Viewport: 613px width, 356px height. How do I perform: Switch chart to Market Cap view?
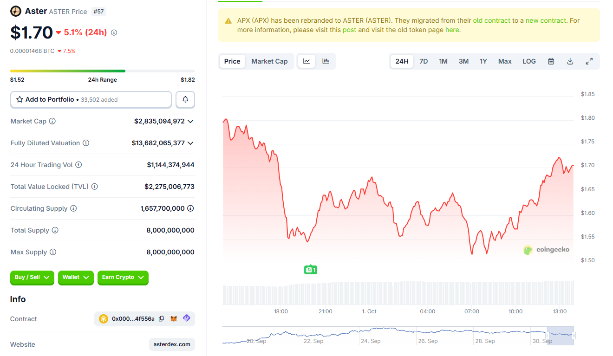click(x=269, y=61)
